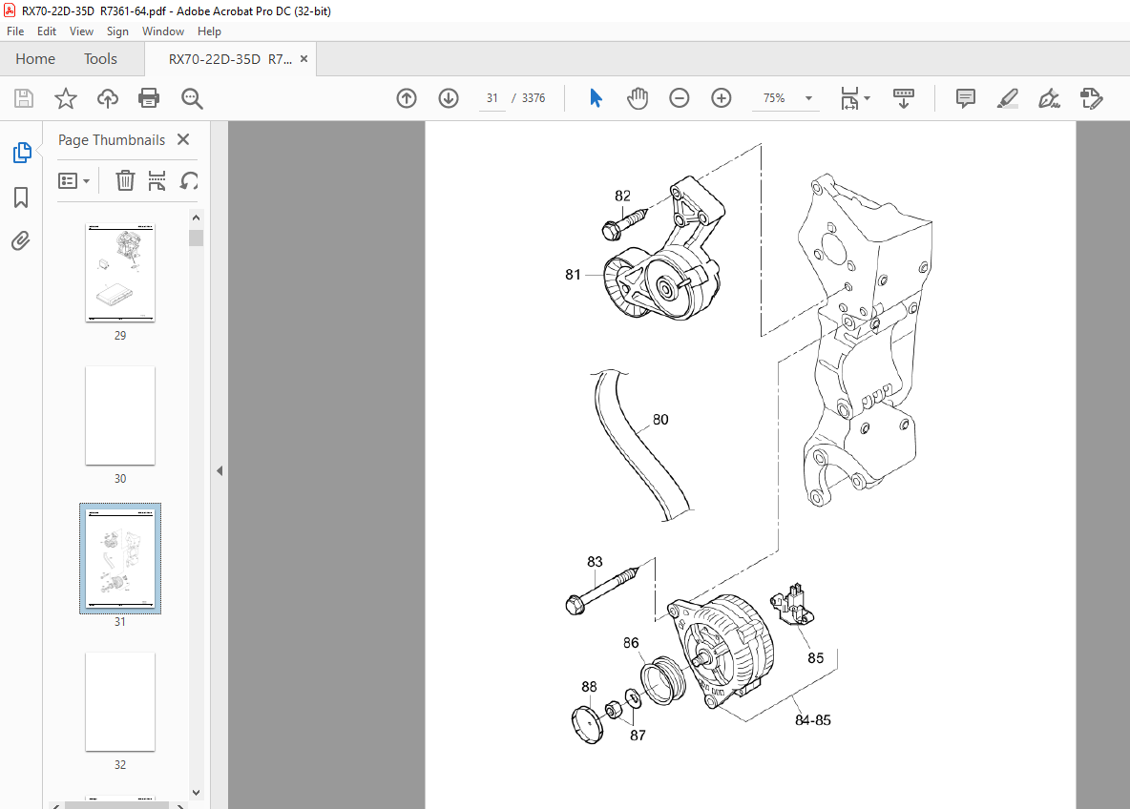
Task: Click part label 80 near belt
Action: coord(660,419)
